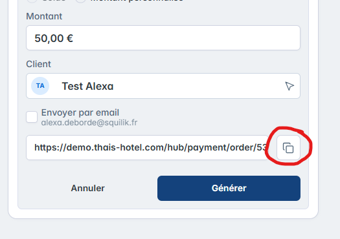Image resolution: width=340 pixels, height=239 pixels.
Task: Copy the payment link with the copy icon
Action: pos(288,148)
